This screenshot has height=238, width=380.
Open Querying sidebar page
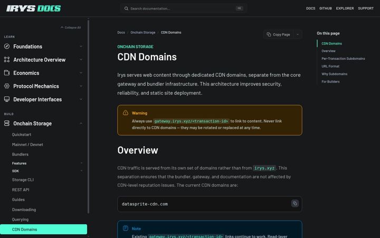tap(20, 219)
